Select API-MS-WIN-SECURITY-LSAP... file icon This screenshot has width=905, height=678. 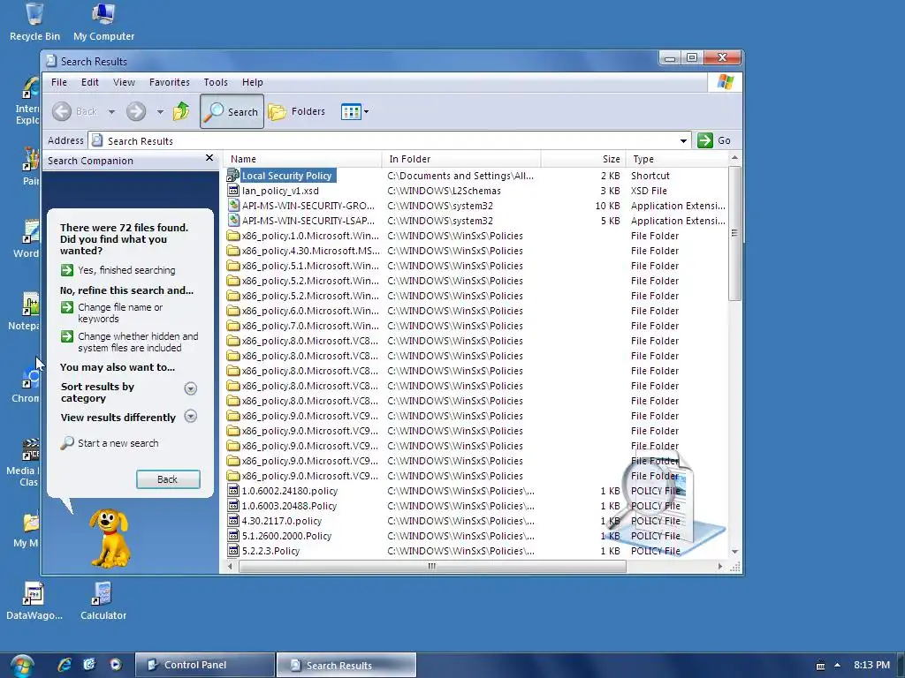click(233, 220)
